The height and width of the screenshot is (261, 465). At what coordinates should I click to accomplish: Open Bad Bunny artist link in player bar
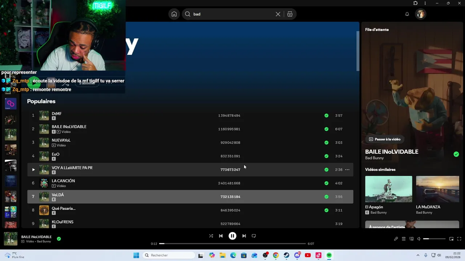[x=44, y=241]
